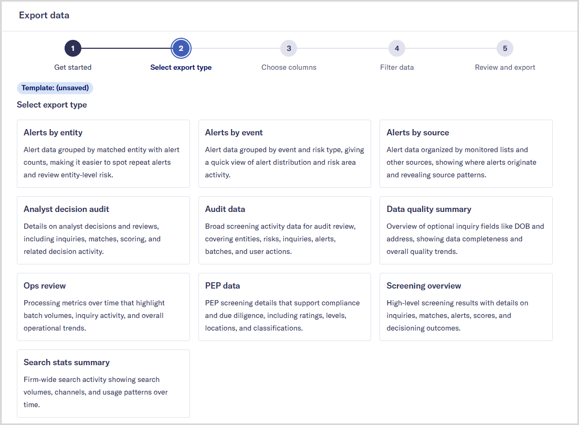Click the Select export type step label
Image resolution: width=579 pixels, height=425 pixels.
coord(181,67)
